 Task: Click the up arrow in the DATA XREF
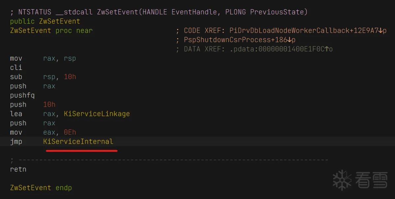point(326,49)
